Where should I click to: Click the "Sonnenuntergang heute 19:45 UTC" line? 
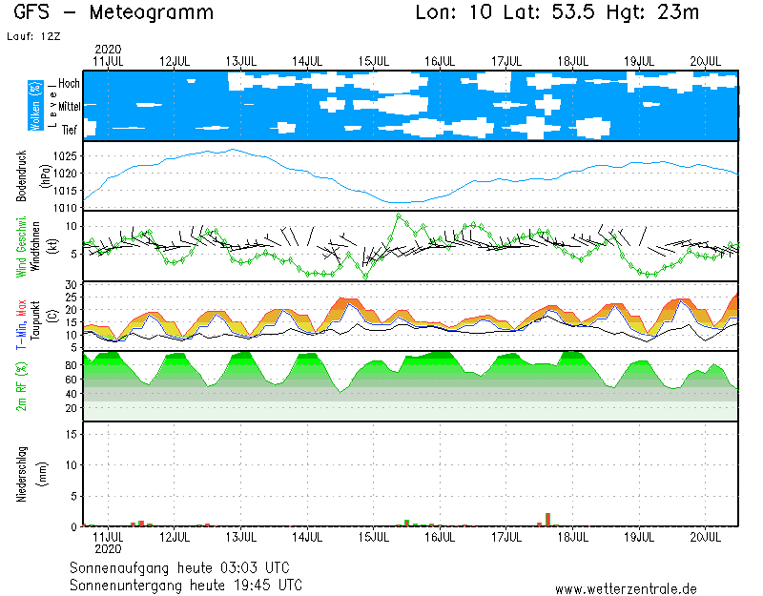point(186,585)
